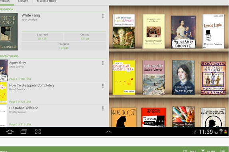
Task: Click the Filter button in green bar
Action: [208, 151]
